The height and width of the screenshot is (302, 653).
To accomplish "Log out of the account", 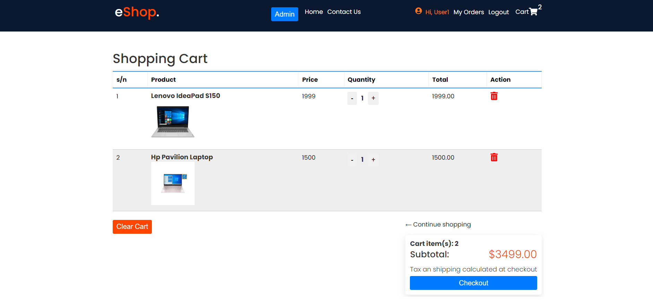I will [499, 12].
